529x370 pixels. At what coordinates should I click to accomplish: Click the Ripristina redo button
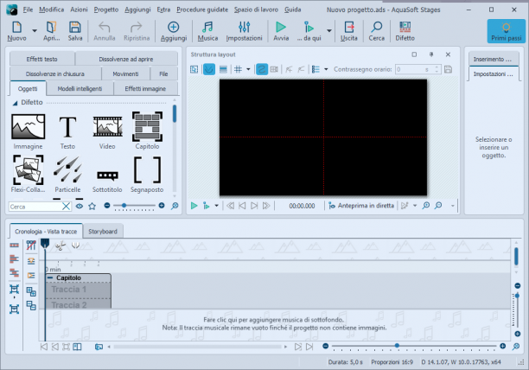click(137, 31)
